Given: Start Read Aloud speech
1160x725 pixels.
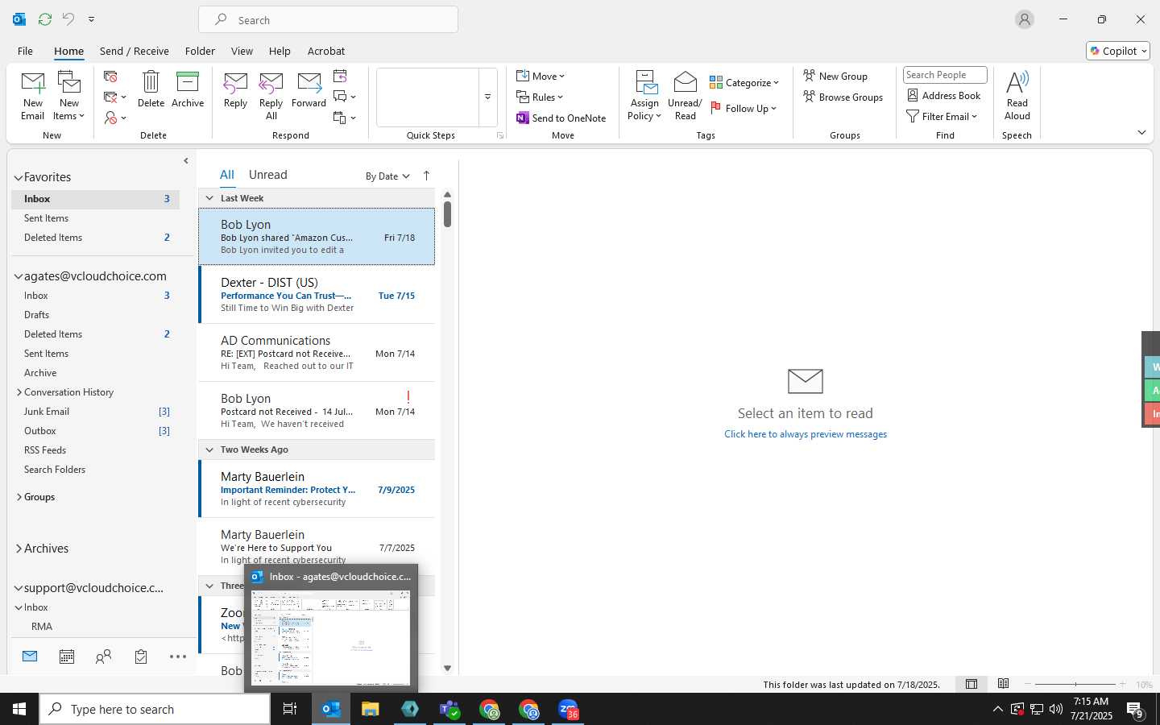Looking at the screenshot, I should click(x=1017, y=95).
